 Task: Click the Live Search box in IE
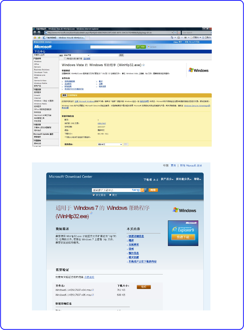[x=197, y=33]
